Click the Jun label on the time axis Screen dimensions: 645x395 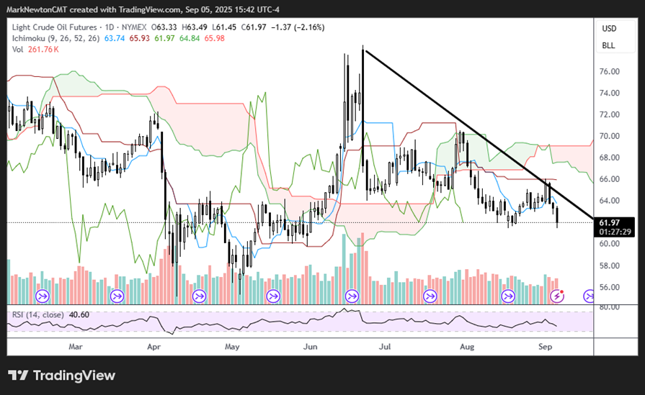coord(310,346)
